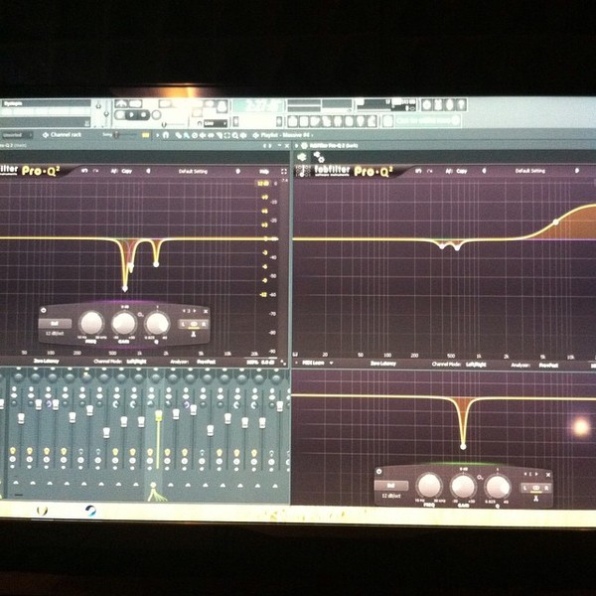Viewport: 596px width, 596px height.
Task: Open the Line snap dropdown in FL Studio toolbar
Action: [216, 123]
